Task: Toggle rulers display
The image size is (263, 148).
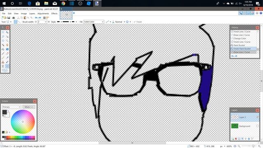Action: [x=48, y=18]
